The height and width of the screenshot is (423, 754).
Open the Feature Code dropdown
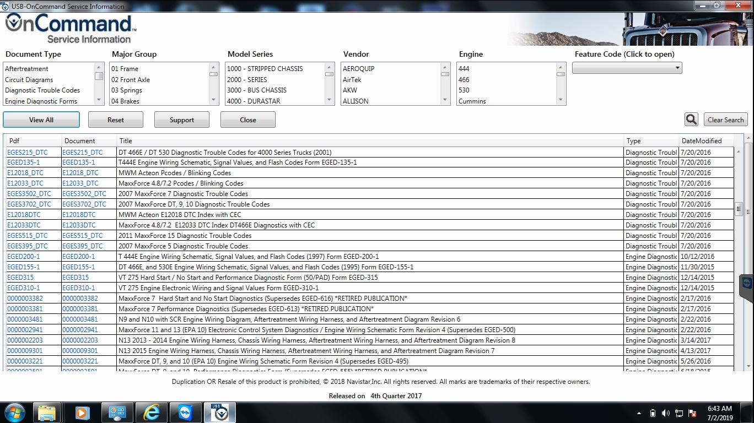click(x=627, y=68)
